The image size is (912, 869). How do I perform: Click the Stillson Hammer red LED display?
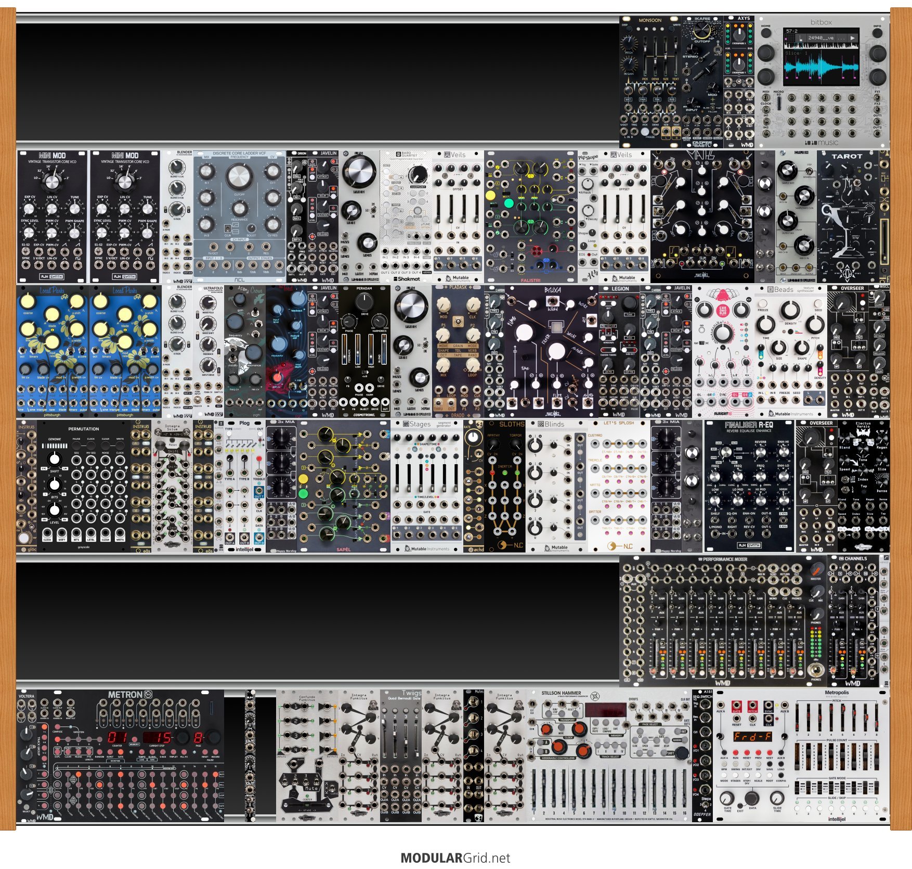[606, 710]
